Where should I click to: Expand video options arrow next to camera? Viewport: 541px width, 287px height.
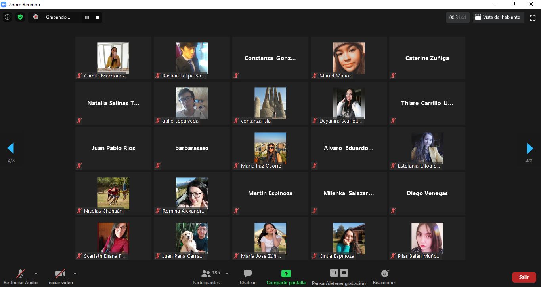(x=75, y=273)
